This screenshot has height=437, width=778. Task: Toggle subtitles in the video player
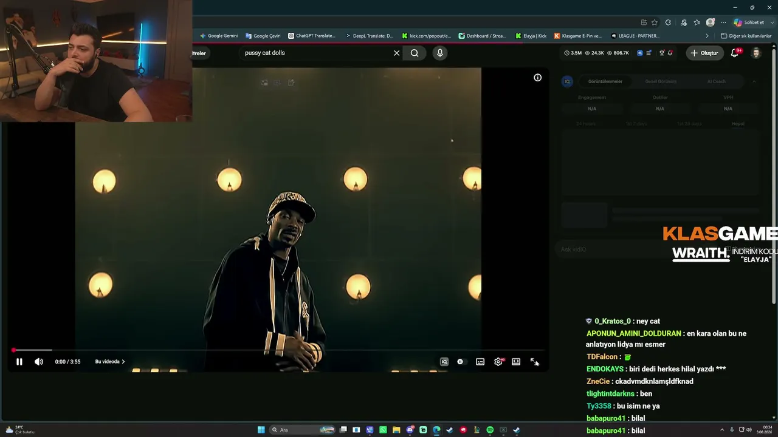[x=480, y=362]
